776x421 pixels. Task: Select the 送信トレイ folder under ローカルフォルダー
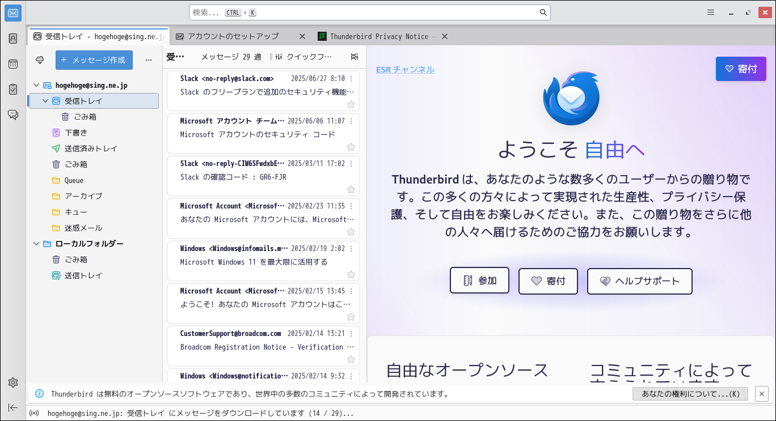point(93,275)
